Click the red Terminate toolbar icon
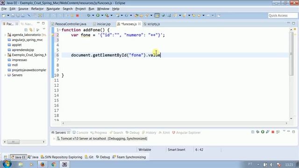 coord(78,15)
